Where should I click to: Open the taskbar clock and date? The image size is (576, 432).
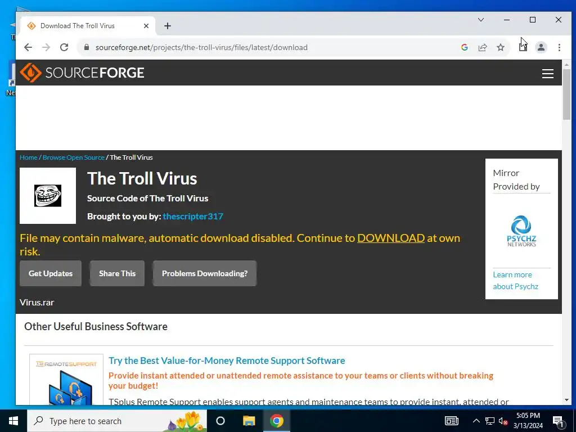528,421
